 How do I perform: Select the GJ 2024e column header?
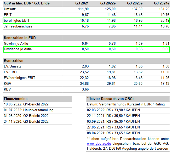(x=161, y=4)
